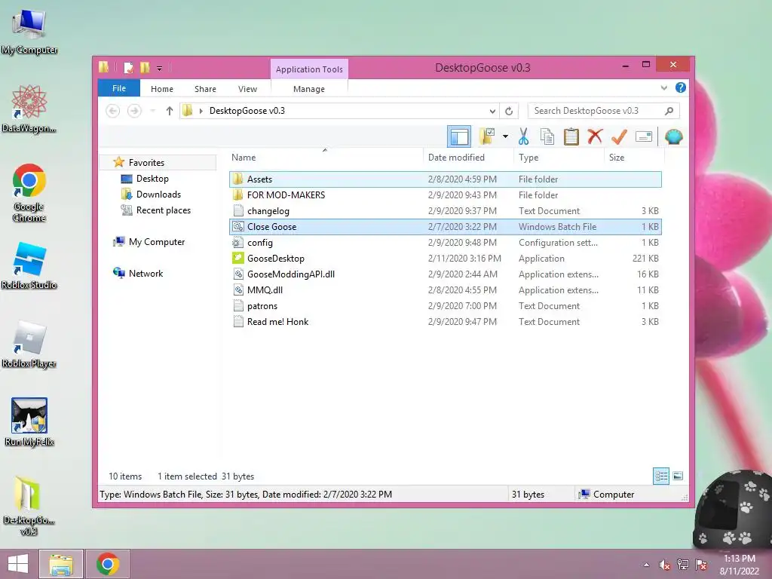Click the Action Center flag tray icon
Viewport: 772px width, 579px height.
click(701, 565)
